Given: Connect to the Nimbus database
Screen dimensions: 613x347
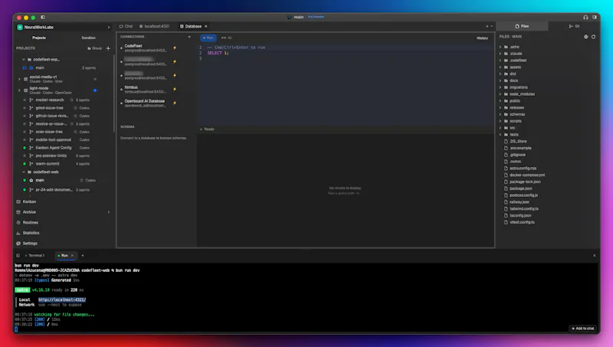Looking at the screenshot, I should click(x=175, y=89).
